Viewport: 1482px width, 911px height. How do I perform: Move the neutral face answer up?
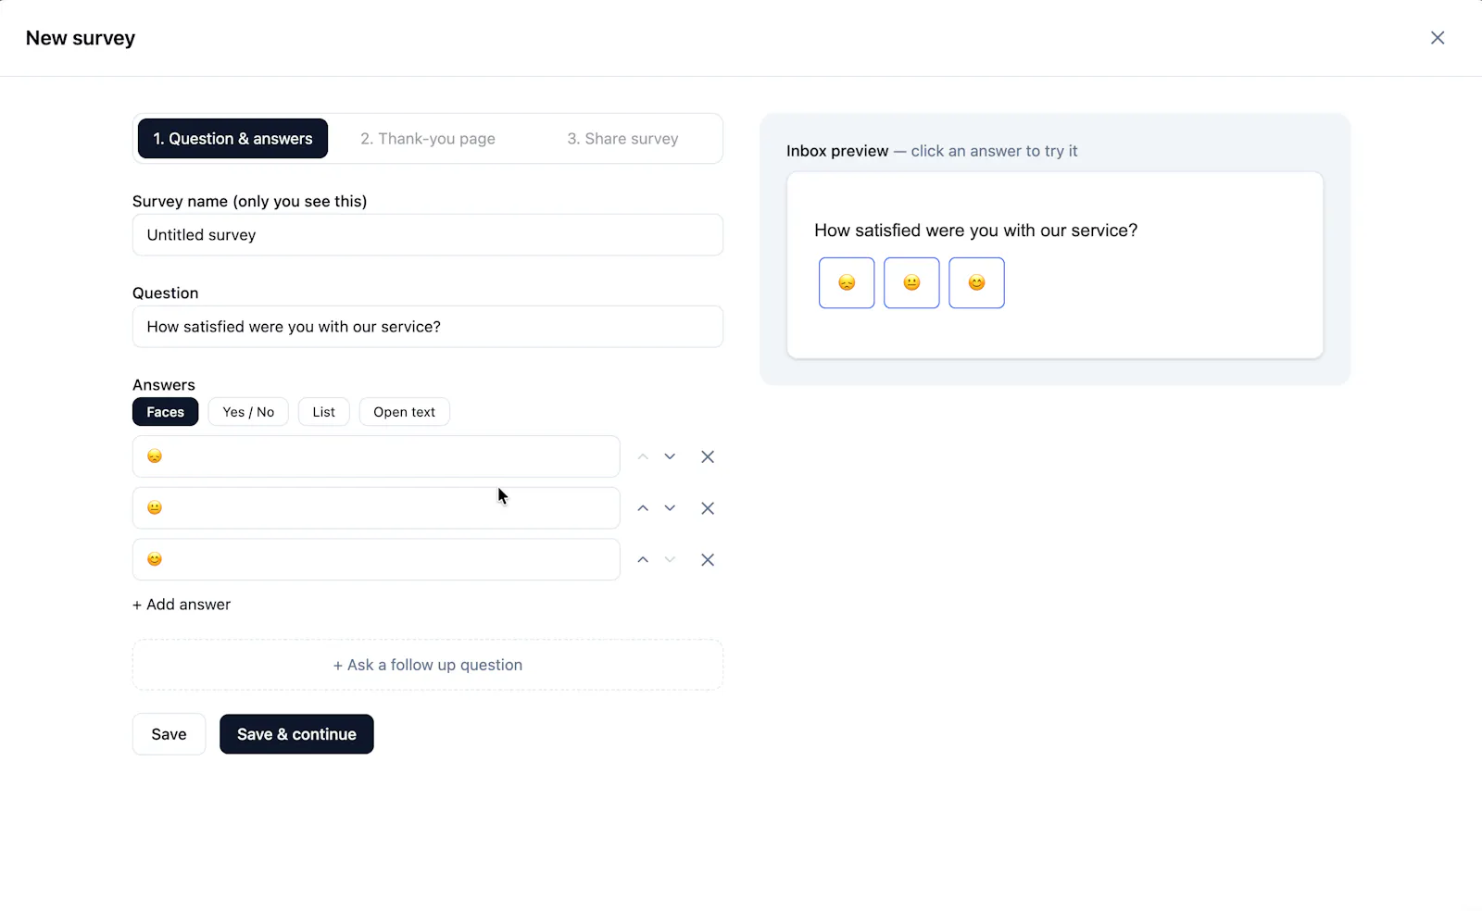click(643, 508)
